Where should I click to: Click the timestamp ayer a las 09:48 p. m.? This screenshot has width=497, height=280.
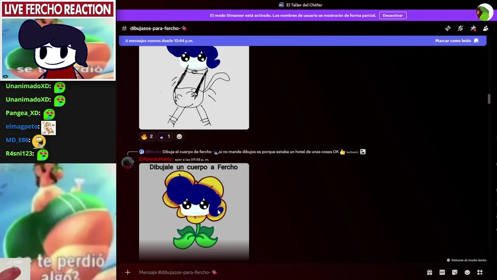point(192,159)
